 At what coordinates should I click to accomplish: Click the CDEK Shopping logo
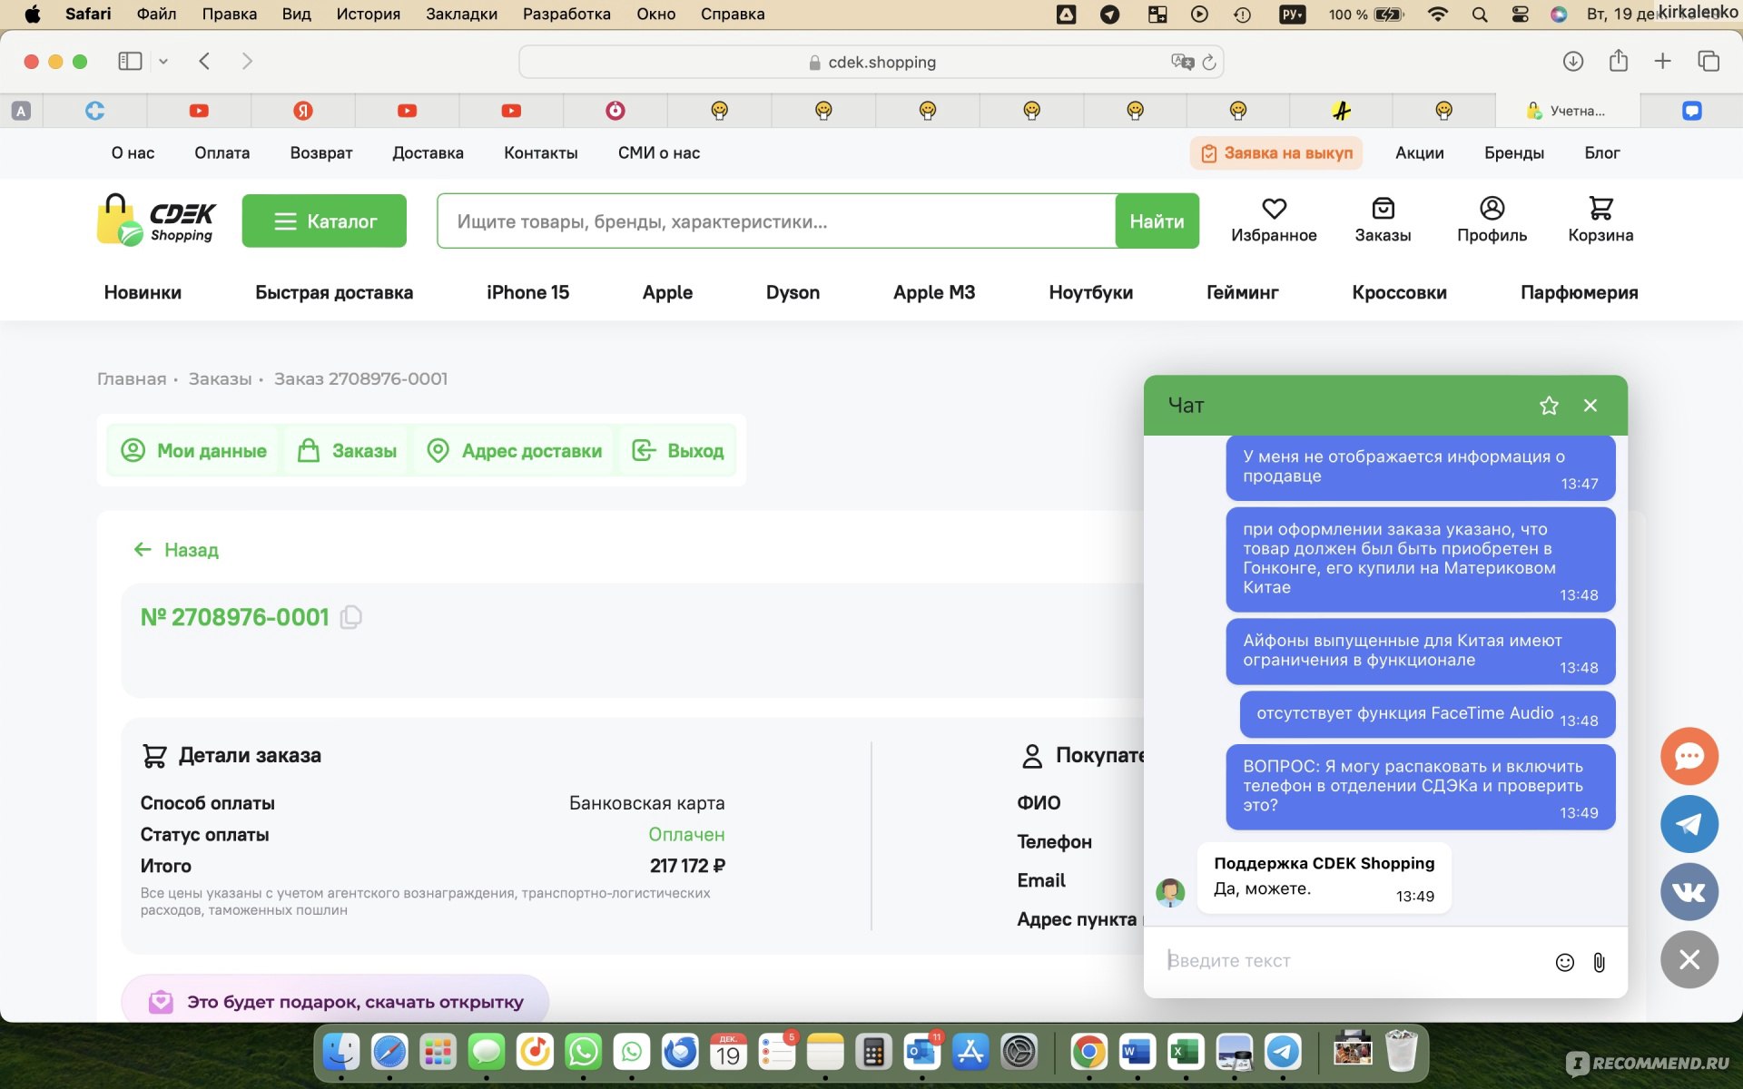click(156, 220)
